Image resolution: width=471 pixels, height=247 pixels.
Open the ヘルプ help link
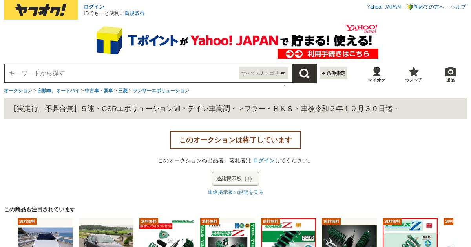[458, 7]
